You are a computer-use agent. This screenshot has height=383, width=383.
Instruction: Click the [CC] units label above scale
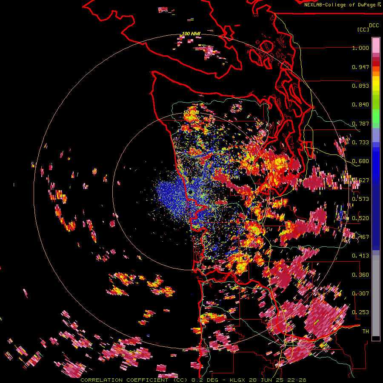[x=363, y=29]
